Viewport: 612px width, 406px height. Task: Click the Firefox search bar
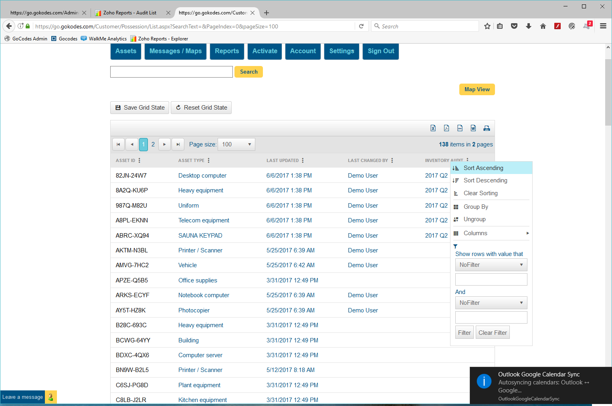tap(425, 26)
